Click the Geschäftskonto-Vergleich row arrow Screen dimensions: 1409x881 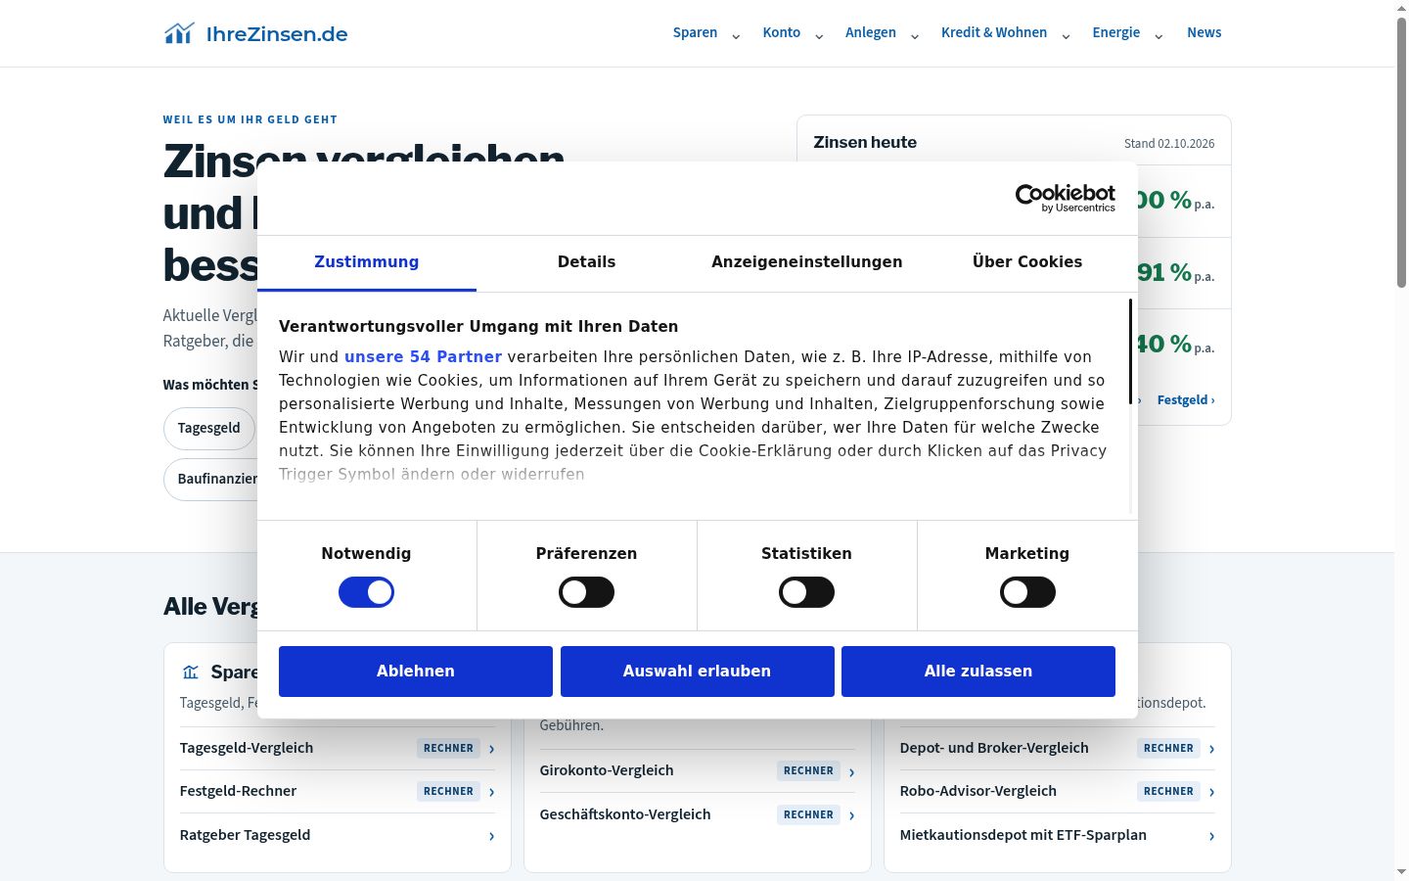[851, 815]
